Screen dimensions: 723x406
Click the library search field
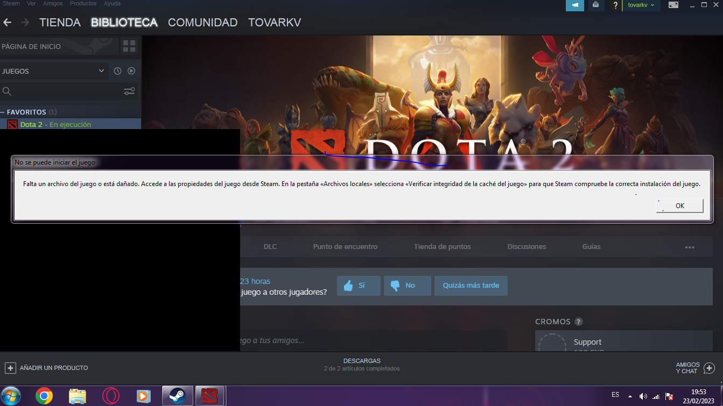click(x=60, y=91)
